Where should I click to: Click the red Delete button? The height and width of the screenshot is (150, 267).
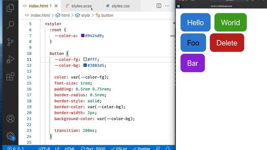click(227, 42)
